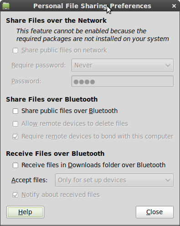Click the Accept files label
The height and width of the screenshot is (226, 180).
pos(30,180)
